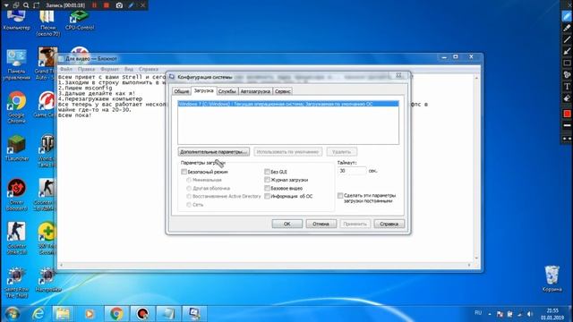Open the Windows Start menu
Viewport: 573px width, 322px height.
[12, 314]
